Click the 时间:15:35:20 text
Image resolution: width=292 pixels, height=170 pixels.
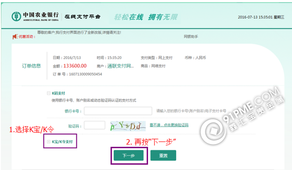click(x=109, y=58)
